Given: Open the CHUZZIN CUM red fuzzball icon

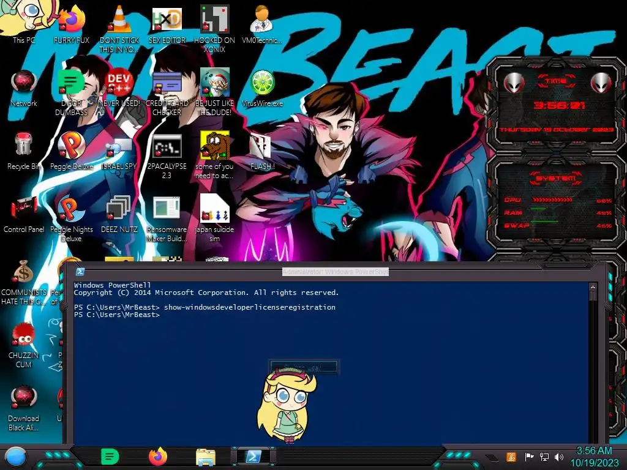Looking at the screenshot, I should click(24, 345).
